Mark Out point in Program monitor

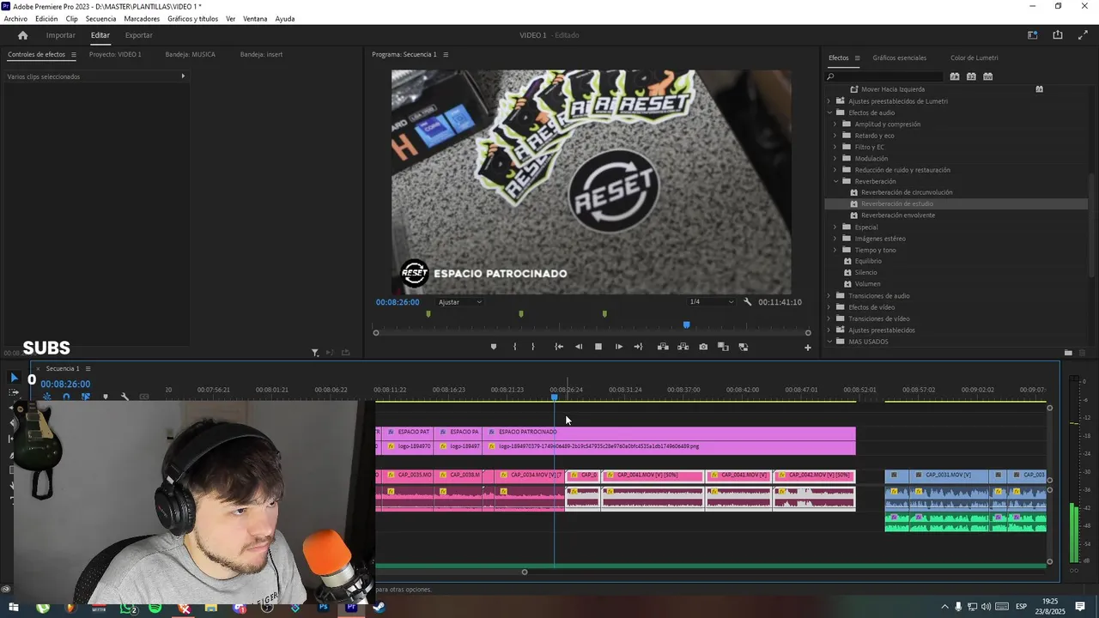click(x=532, y=347)
